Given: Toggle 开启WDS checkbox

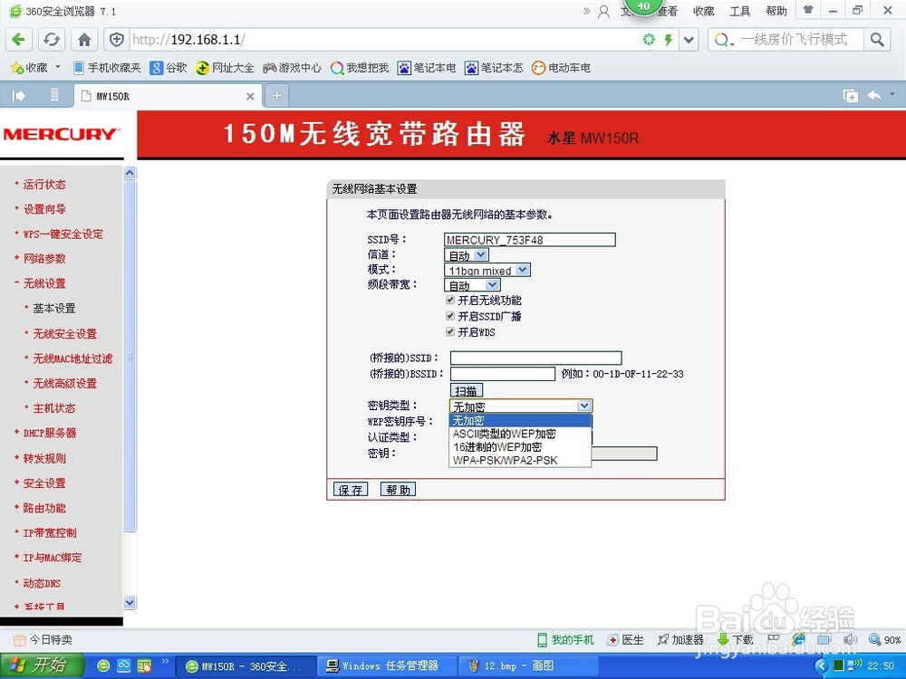Looking at the screenshot, I should pos(450,331).
